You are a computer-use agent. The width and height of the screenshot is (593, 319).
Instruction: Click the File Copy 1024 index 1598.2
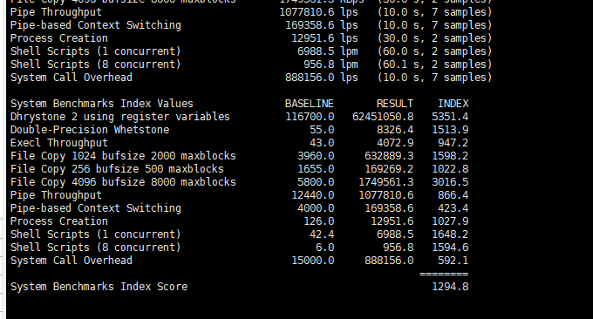coord(450,156)
